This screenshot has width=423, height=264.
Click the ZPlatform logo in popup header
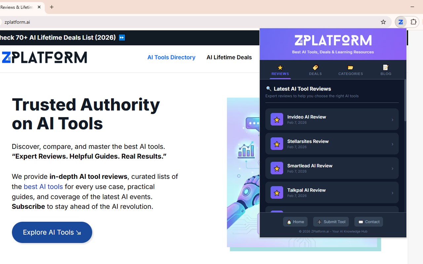tap(333, 40)
